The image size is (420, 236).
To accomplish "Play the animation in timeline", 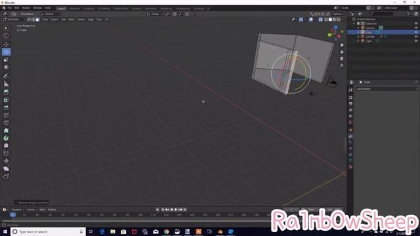I will (x=176, y=210).
